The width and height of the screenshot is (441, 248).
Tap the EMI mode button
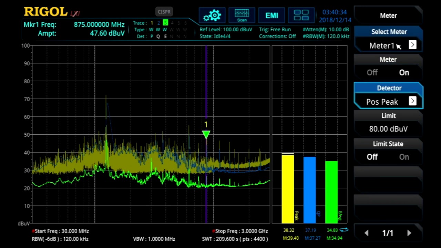(271, 15)
